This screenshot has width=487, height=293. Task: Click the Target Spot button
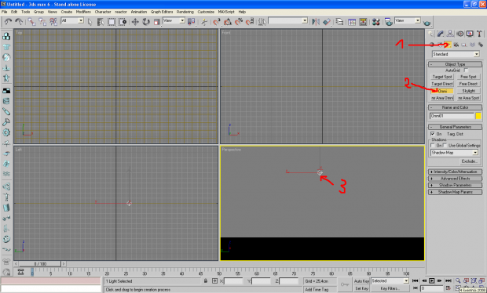pyautogui.click(x=442, y=77)
